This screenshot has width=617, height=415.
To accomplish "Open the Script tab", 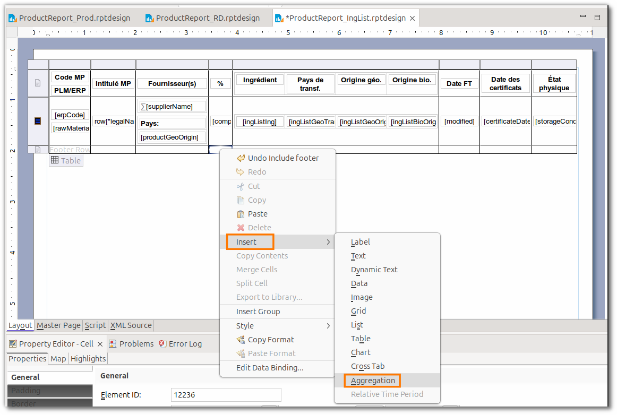I will point(95,326).
